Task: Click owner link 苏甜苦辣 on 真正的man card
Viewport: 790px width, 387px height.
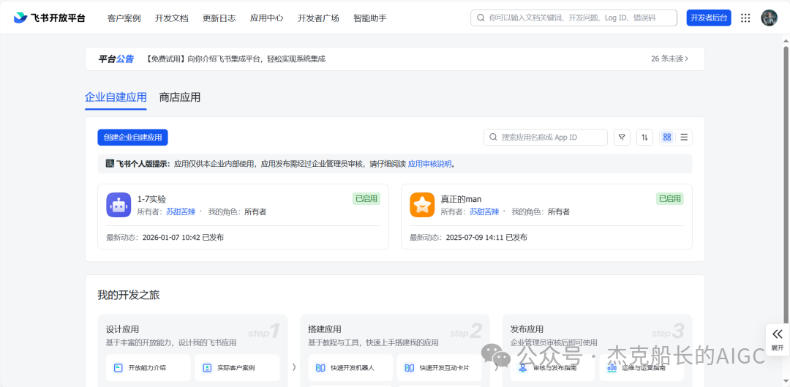Action: pyautogui.click(x=484, y=211)
